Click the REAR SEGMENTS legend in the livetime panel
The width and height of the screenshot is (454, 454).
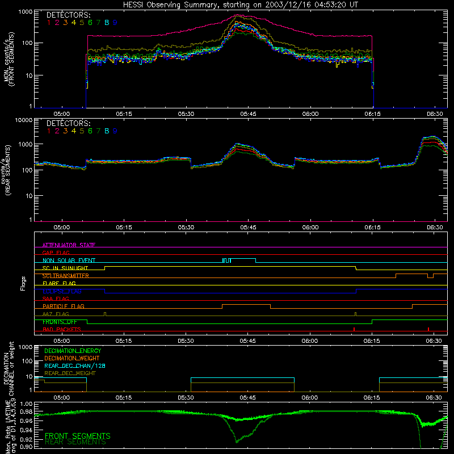pos(75,442)
